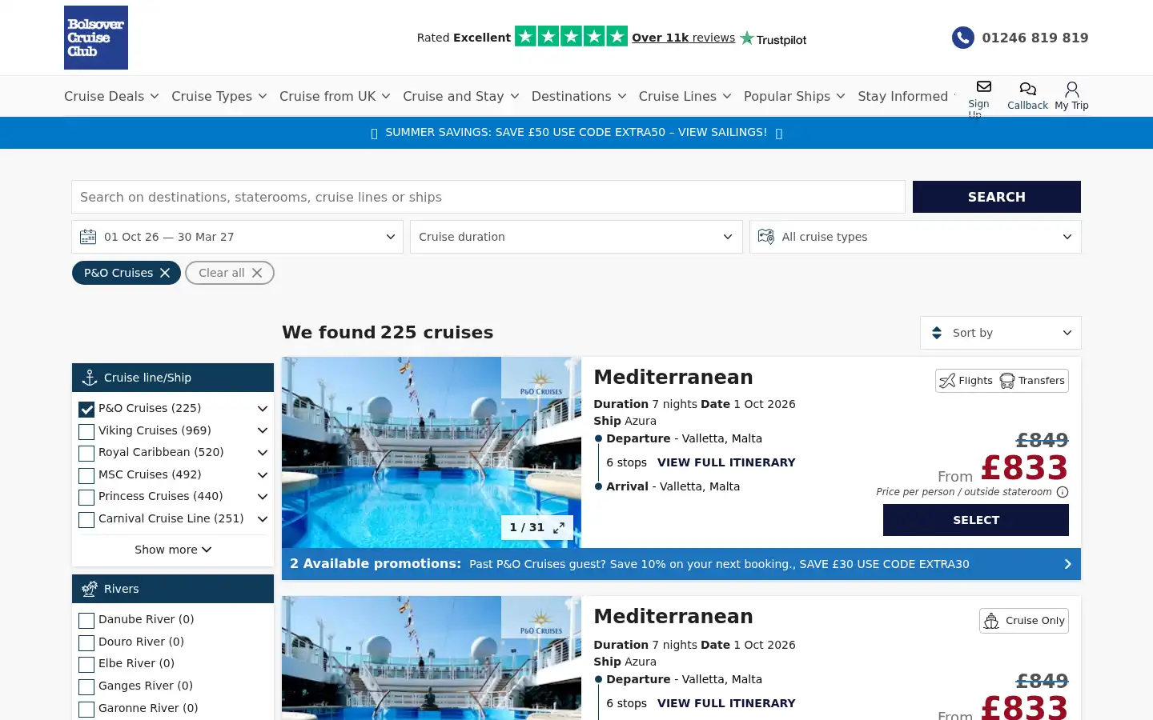Viewport: 1153px width, 720px height.
Task: Click the Flights airplane icon on the first cruise
Action: 947,381
